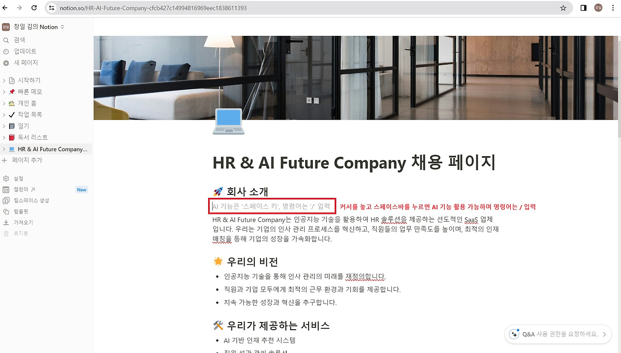Open the trash icon in sidebar
621x353 pixels.
pyautogui.click(x=6, y=234)
